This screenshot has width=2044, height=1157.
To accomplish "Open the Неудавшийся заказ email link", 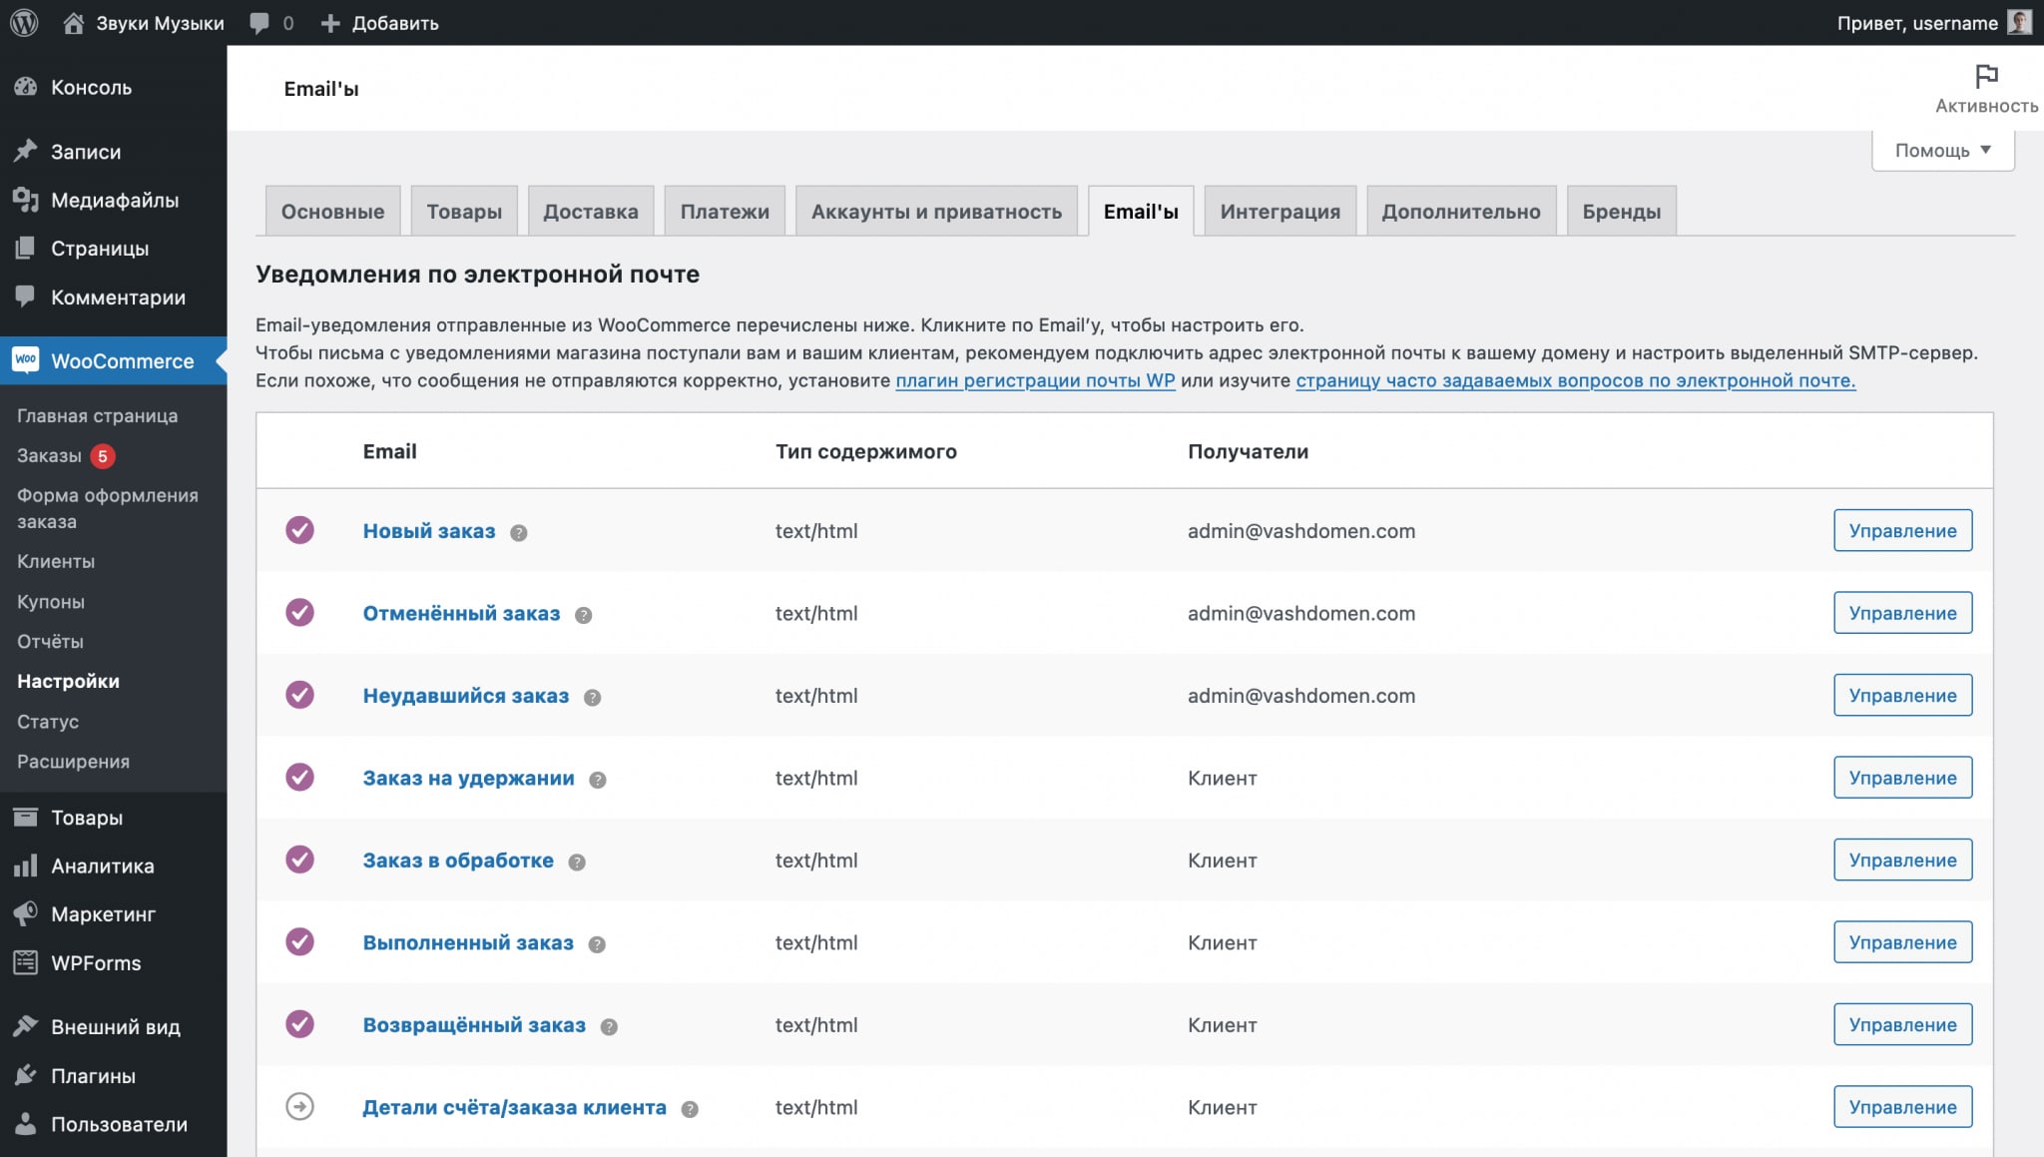I will coord(466,696).
